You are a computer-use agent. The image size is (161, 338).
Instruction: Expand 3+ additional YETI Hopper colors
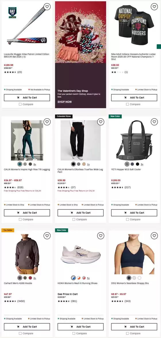click(142, 164)
